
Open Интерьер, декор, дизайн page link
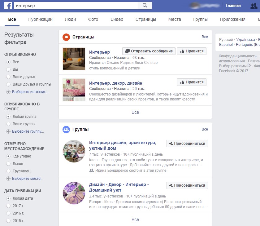click(x=116, y=83)
